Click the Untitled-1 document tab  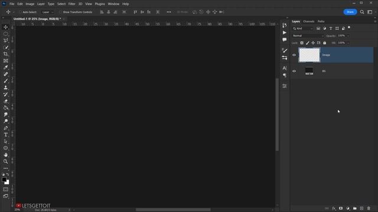click(37, 19)
